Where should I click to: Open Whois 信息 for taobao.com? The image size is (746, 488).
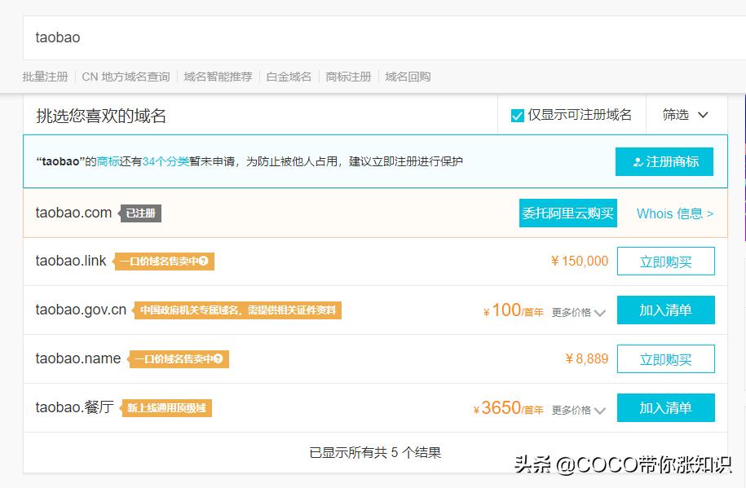[x=675, y=213]
